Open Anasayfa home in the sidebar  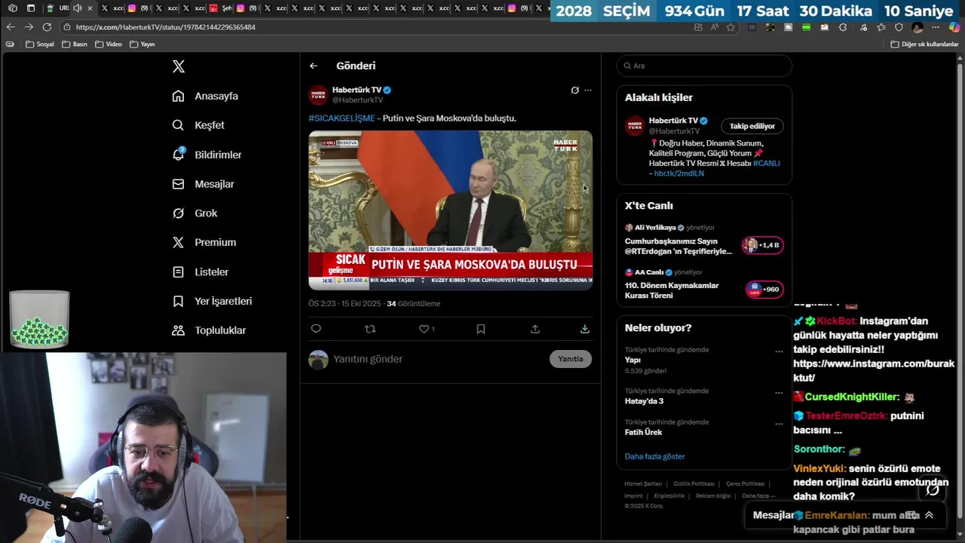(x=205, y=96)
